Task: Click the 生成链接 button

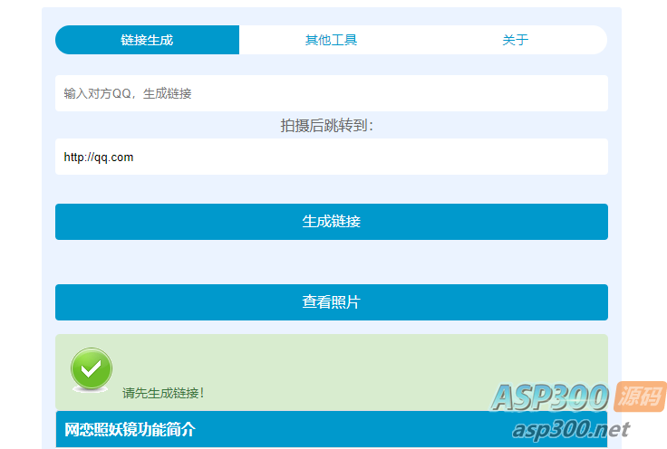Action: 332,222
